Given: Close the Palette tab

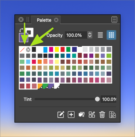Looking at the screenshot, I should tap(56, 20).
